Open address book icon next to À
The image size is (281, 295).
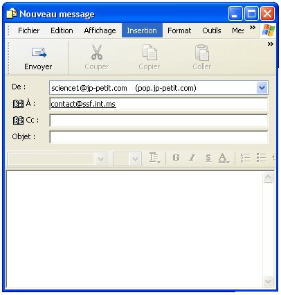coord(18,104)
